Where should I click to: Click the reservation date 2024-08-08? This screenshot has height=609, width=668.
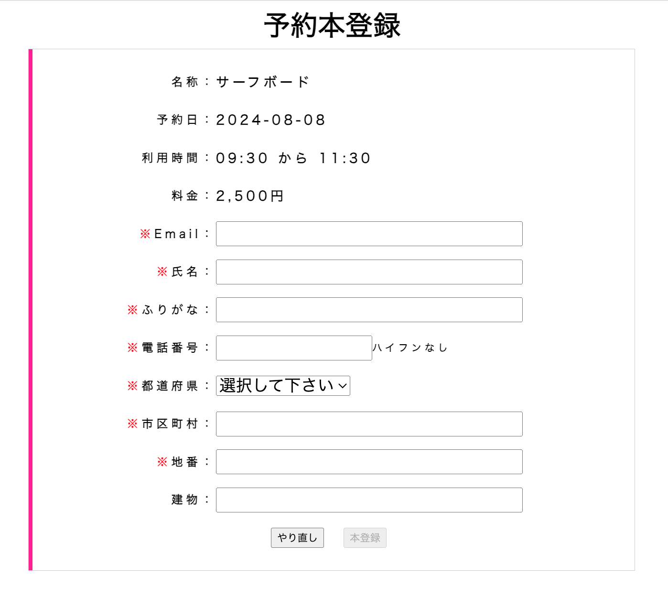click(x=270, y=120)
